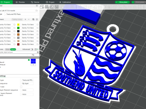Remove a filament with minus icon
The image size is (146, 109).
[x=29, y=19]
